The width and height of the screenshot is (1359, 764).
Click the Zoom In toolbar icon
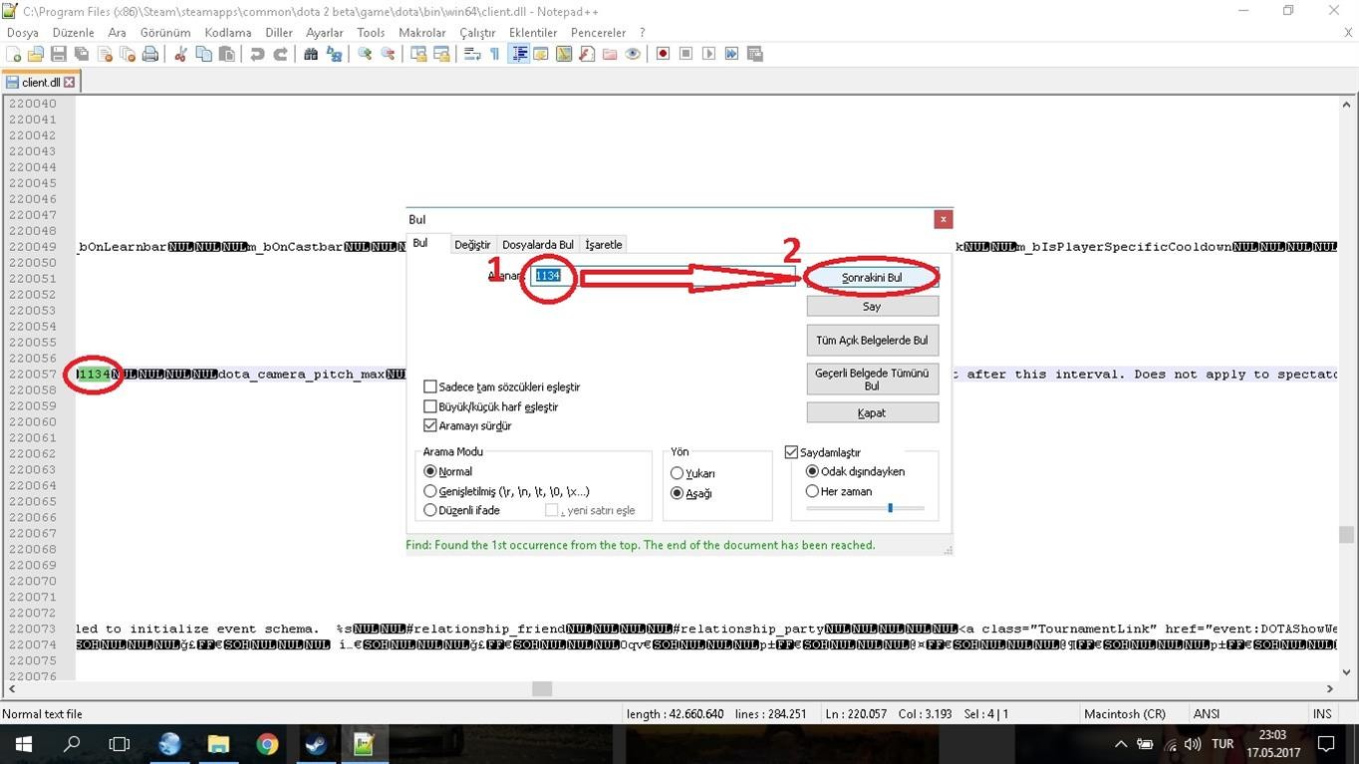coord(365,54)
